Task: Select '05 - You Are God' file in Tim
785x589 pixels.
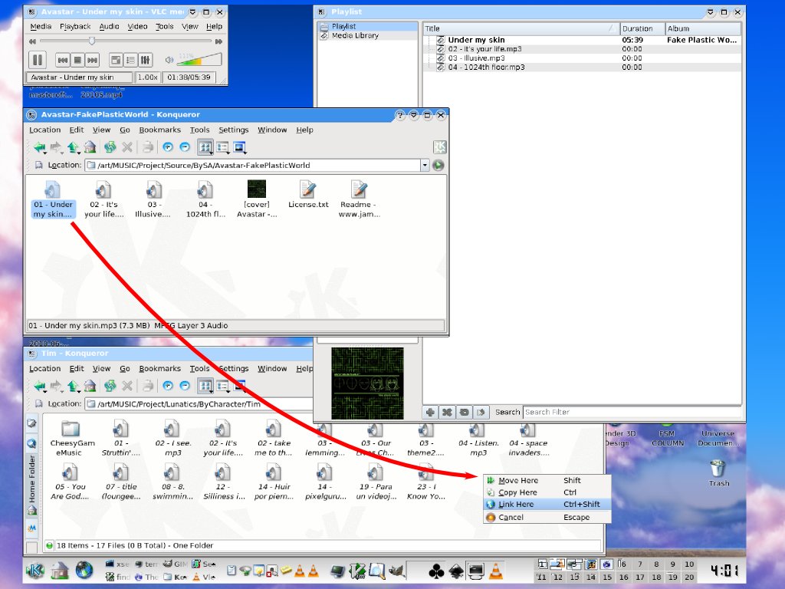Action: (70, 482)
